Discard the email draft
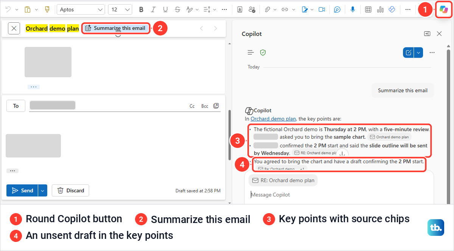This screenshot has width=454, height=251. 70,190
